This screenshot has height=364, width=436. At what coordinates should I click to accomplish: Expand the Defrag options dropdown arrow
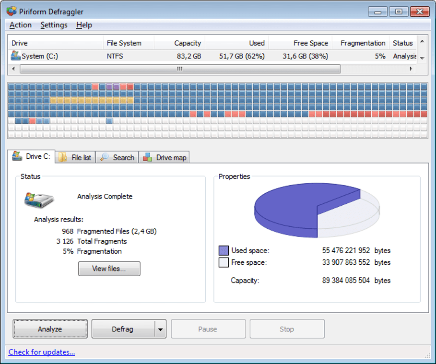point(160,329)
